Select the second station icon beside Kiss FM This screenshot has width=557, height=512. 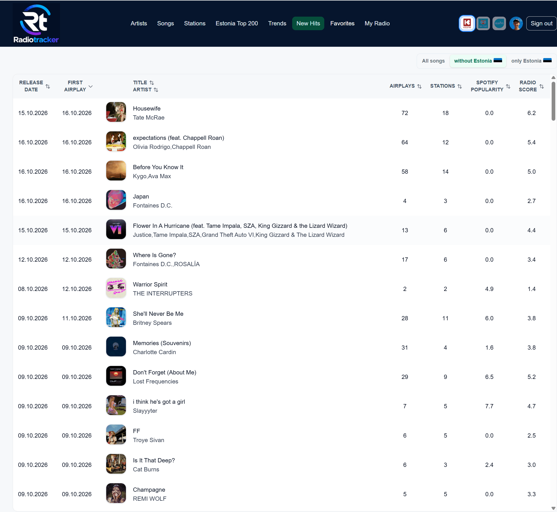[483, 23]
